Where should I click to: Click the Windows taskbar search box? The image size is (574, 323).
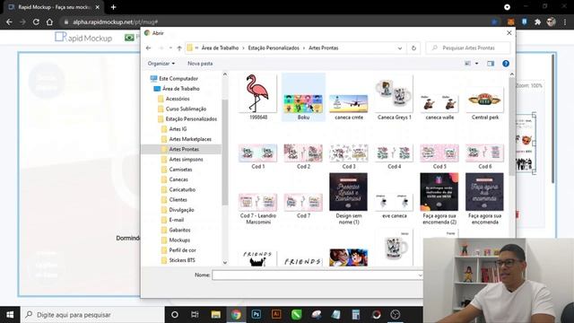tap(92, 315)
